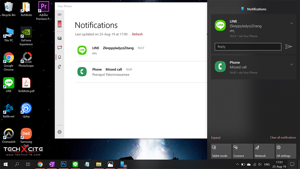The image size is (300, 169).
Task: Select PhotoScape desktop shortcut
Action: [x=26, y=59]
